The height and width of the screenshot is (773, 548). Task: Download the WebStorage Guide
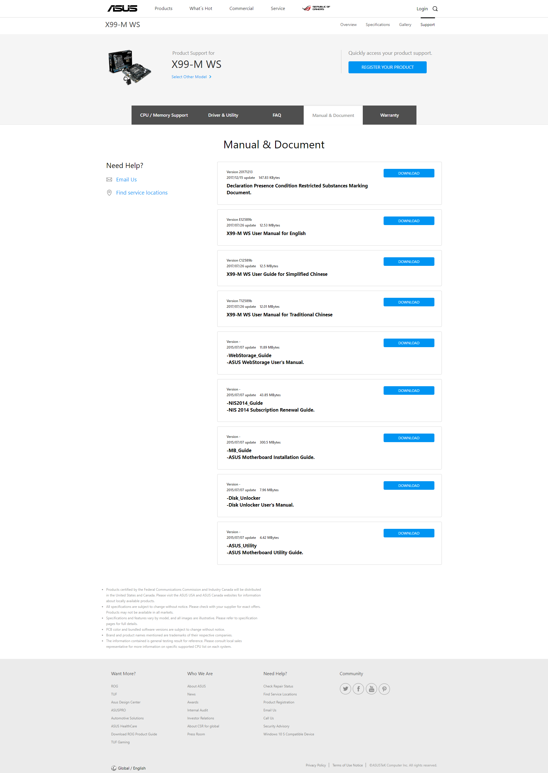pyautogui.click(x=409, y=343)
